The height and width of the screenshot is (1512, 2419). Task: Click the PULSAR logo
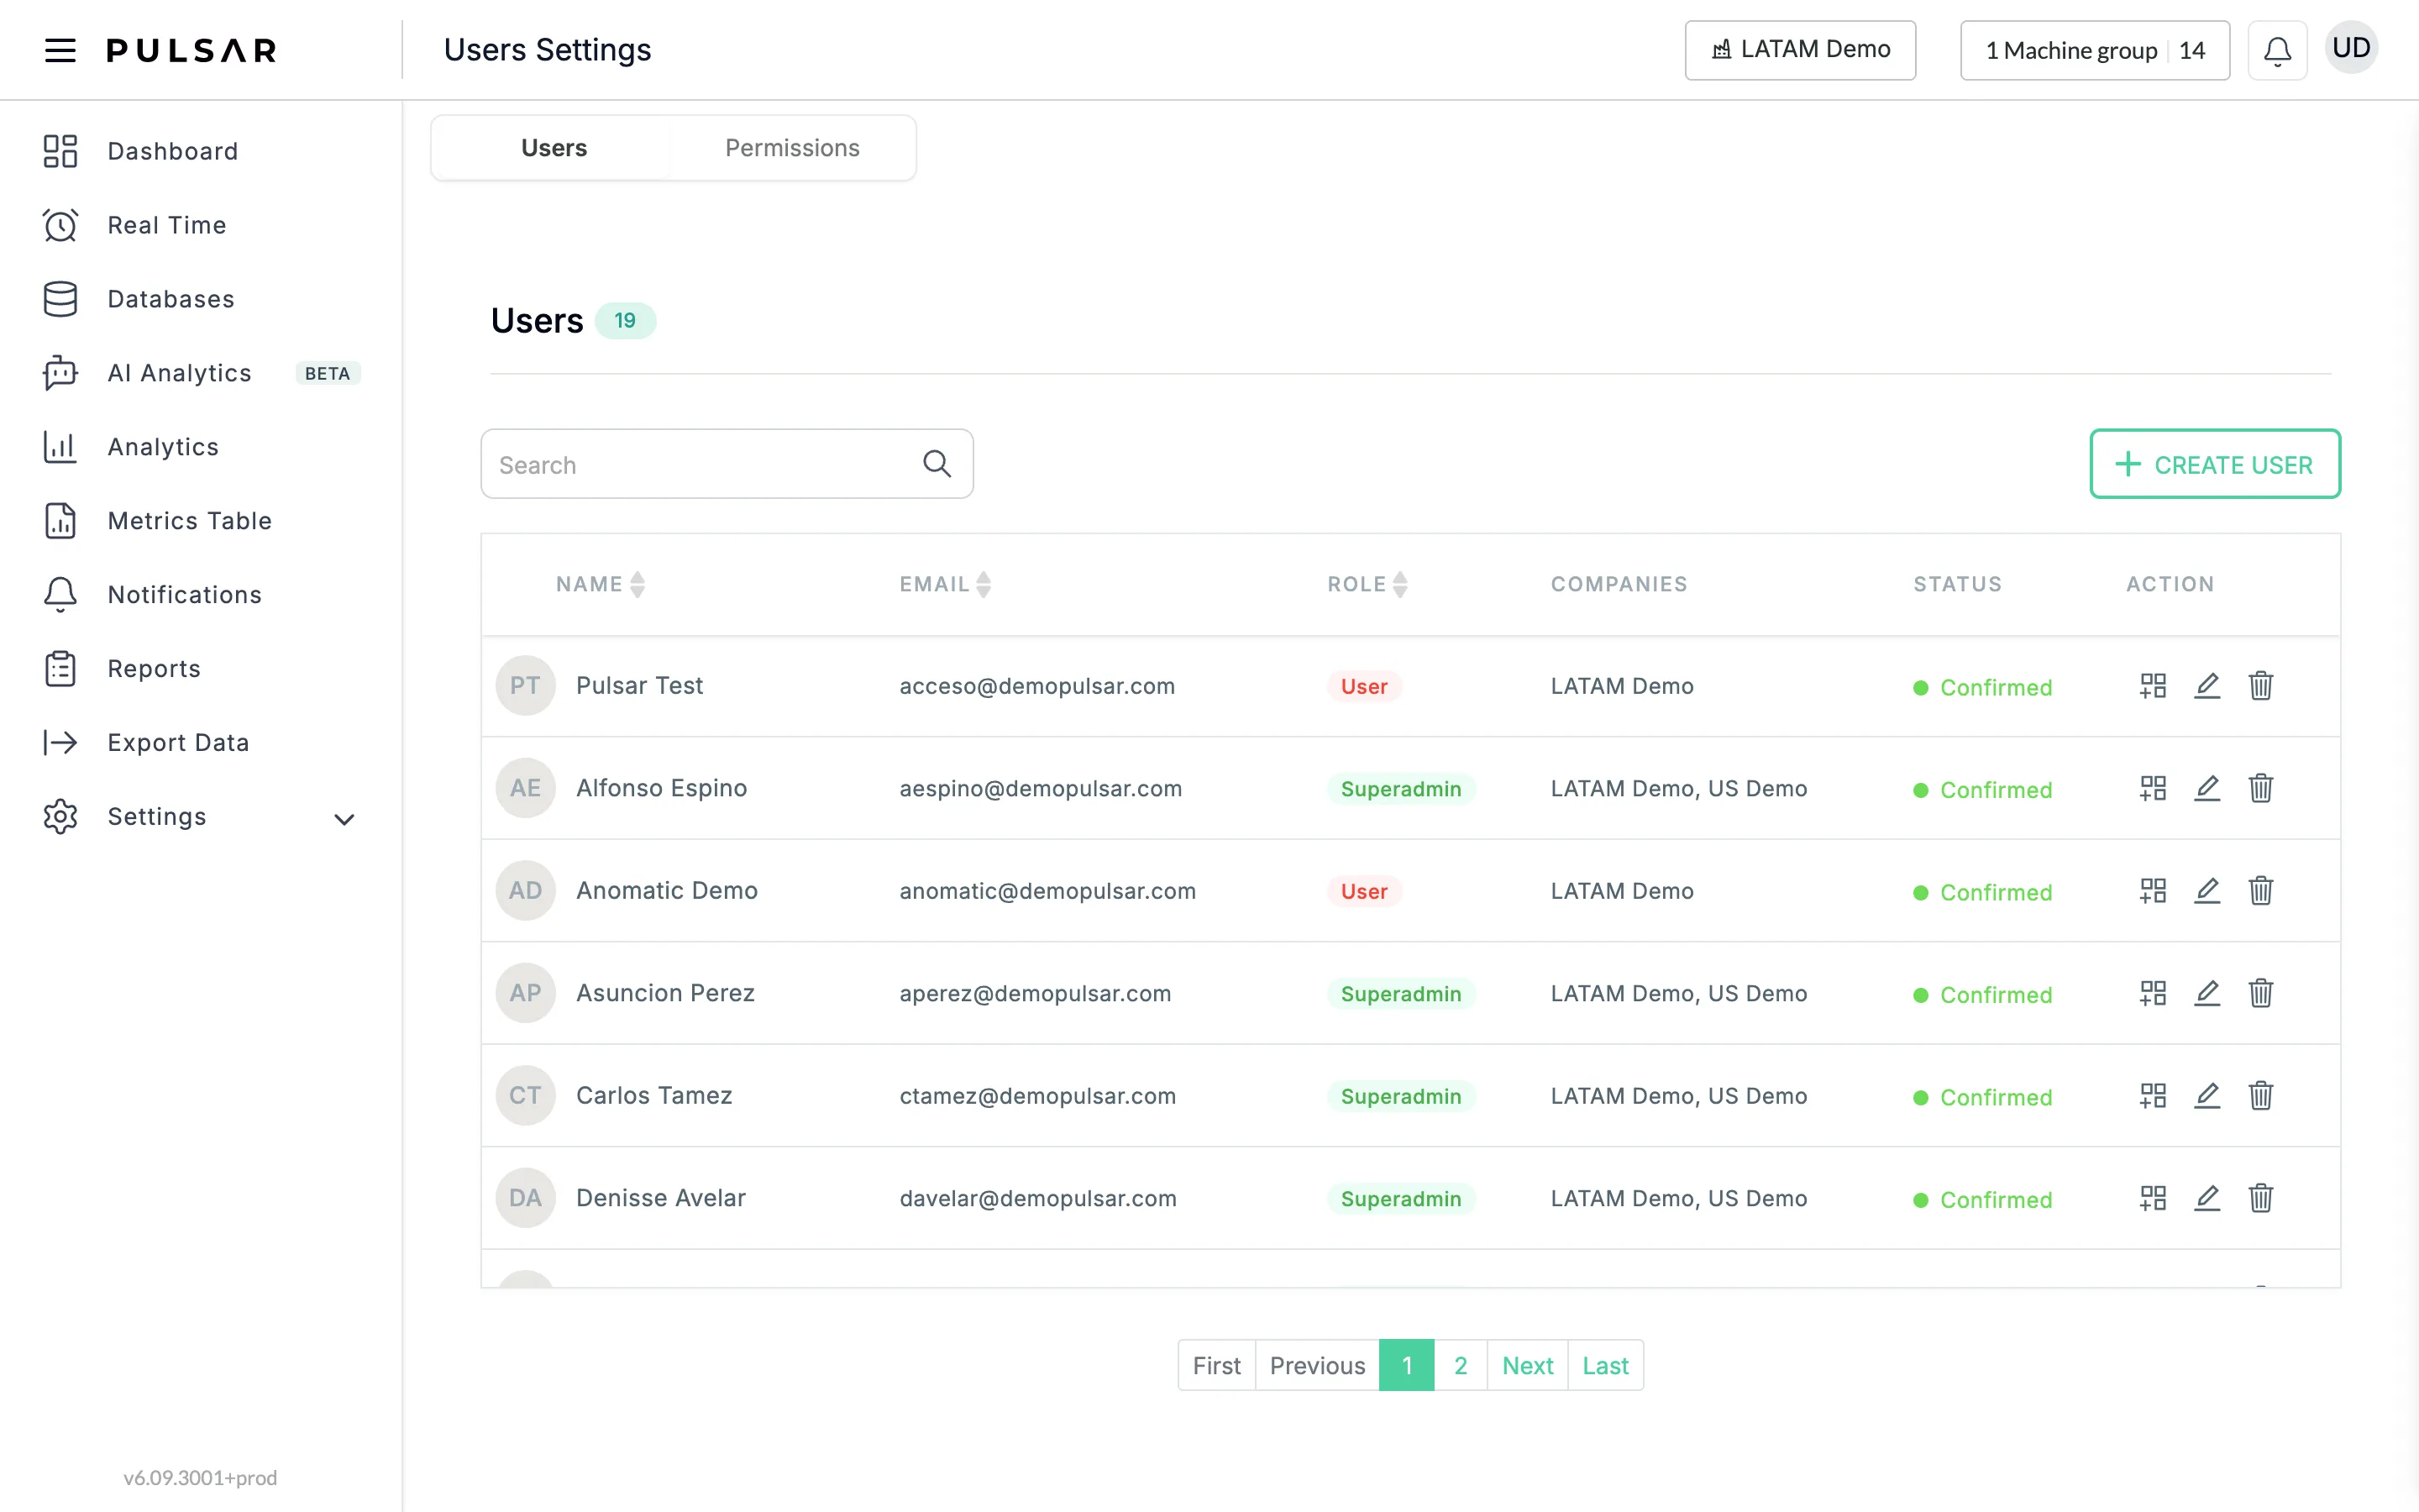(192, 50)
